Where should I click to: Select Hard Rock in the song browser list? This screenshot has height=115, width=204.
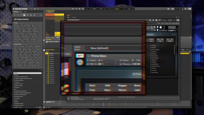point(154,54)
